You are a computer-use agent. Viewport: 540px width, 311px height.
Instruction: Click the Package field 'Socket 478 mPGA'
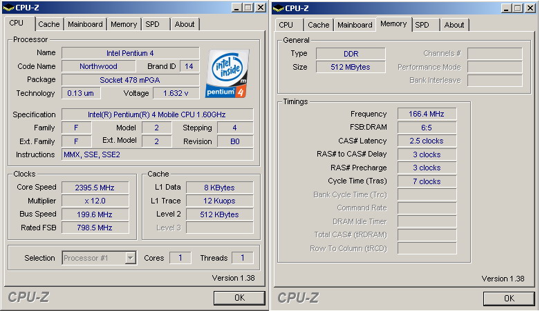click(130, 80)
